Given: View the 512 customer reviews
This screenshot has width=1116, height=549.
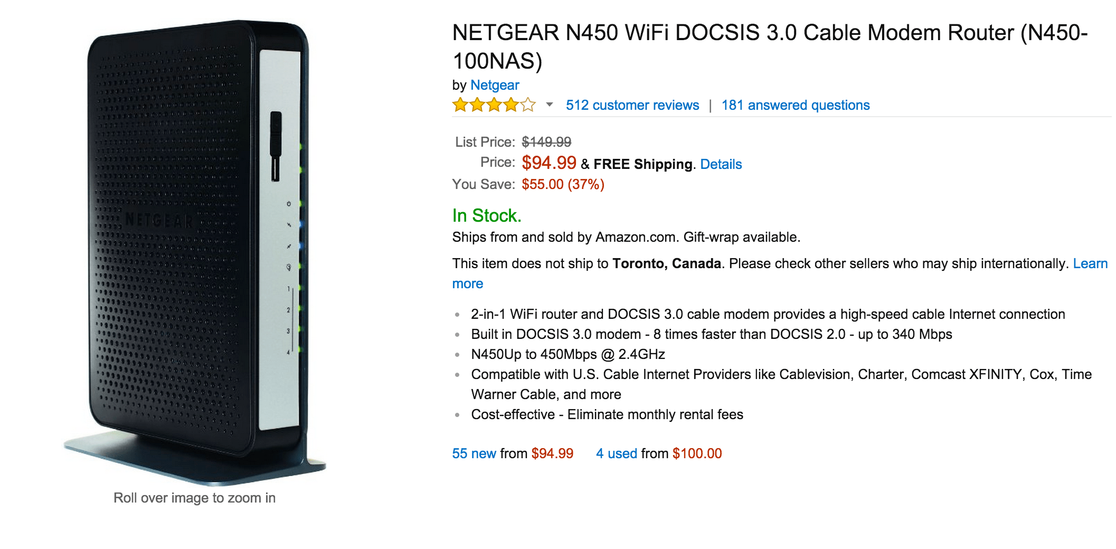Looking at the screenshot, I should (631, 105).
